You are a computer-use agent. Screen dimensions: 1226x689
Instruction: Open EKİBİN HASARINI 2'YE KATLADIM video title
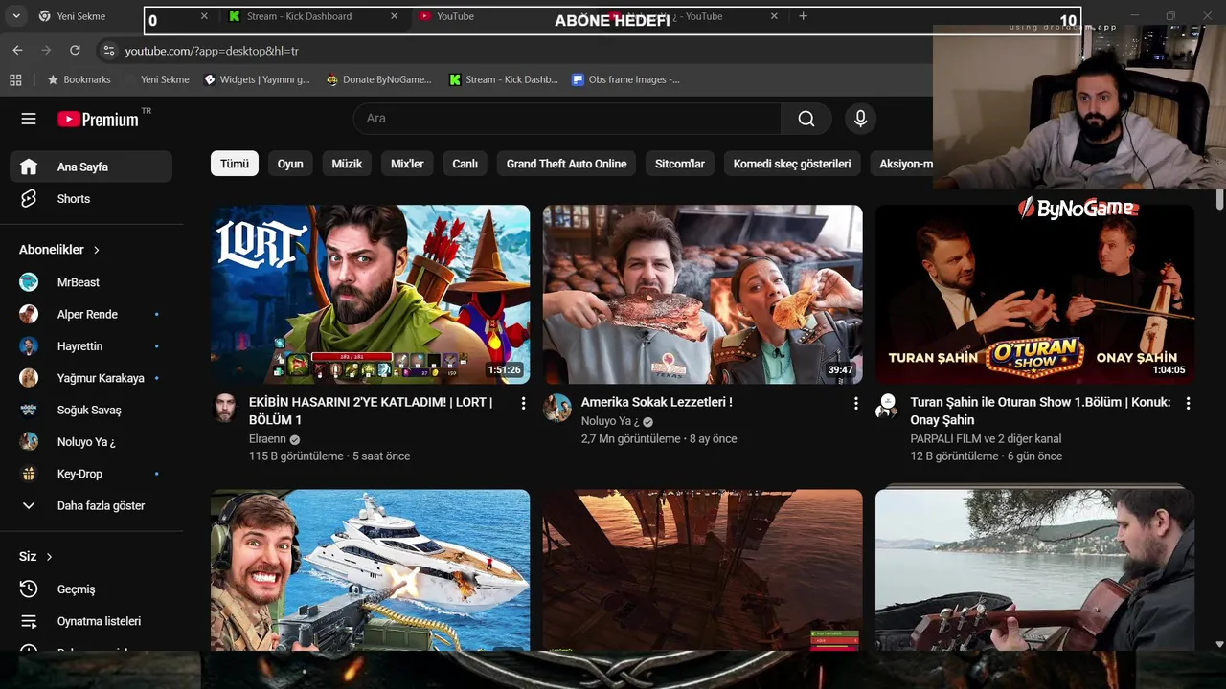pos(371,411)
